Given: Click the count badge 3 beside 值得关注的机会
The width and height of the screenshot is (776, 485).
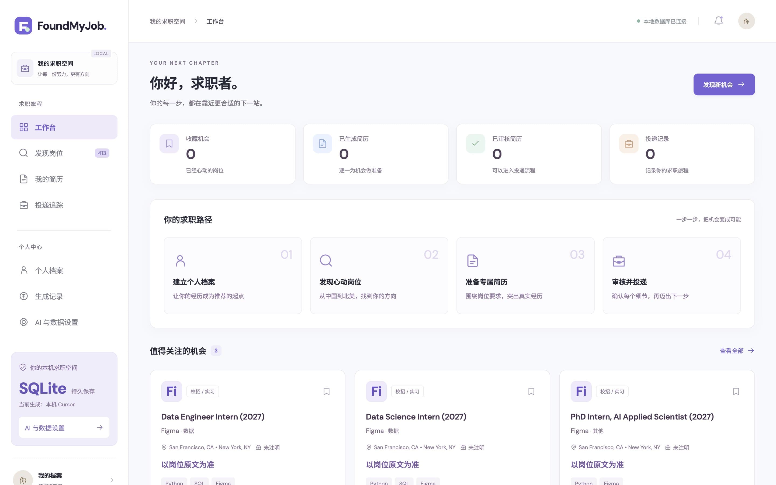Looking at the screenshot, I should (216, 351).
